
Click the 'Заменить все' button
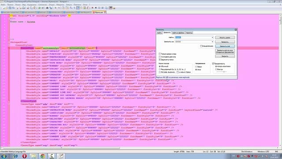pyautogui.click(x=225, y=46)
